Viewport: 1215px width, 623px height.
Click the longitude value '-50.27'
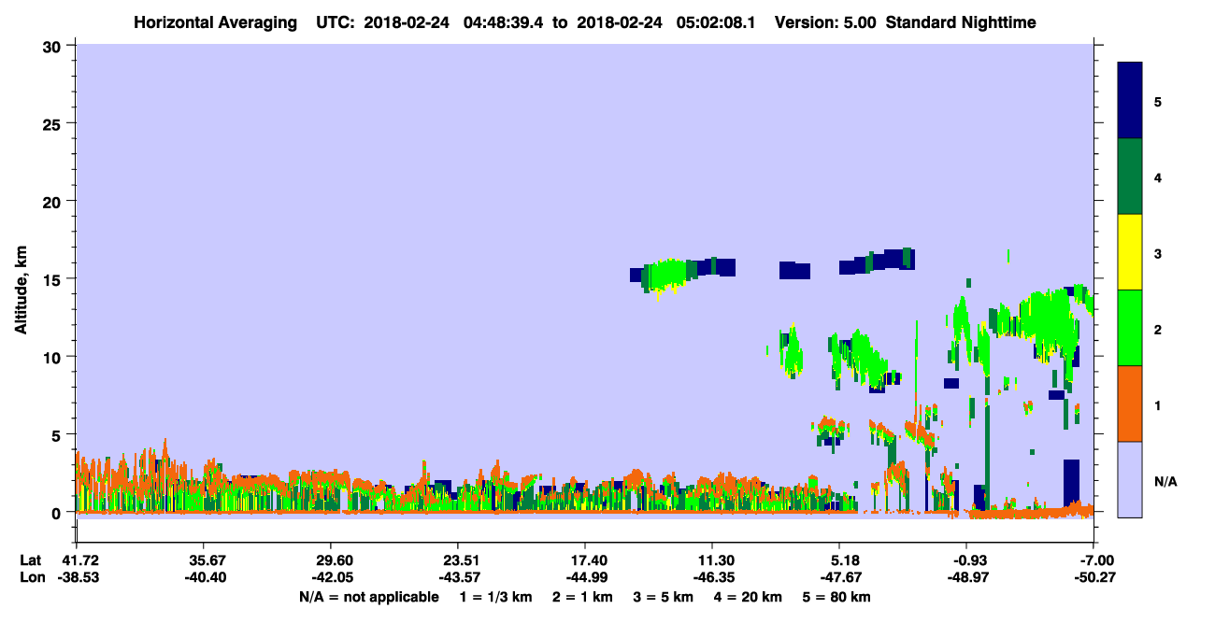click(x=1093, y=577)
